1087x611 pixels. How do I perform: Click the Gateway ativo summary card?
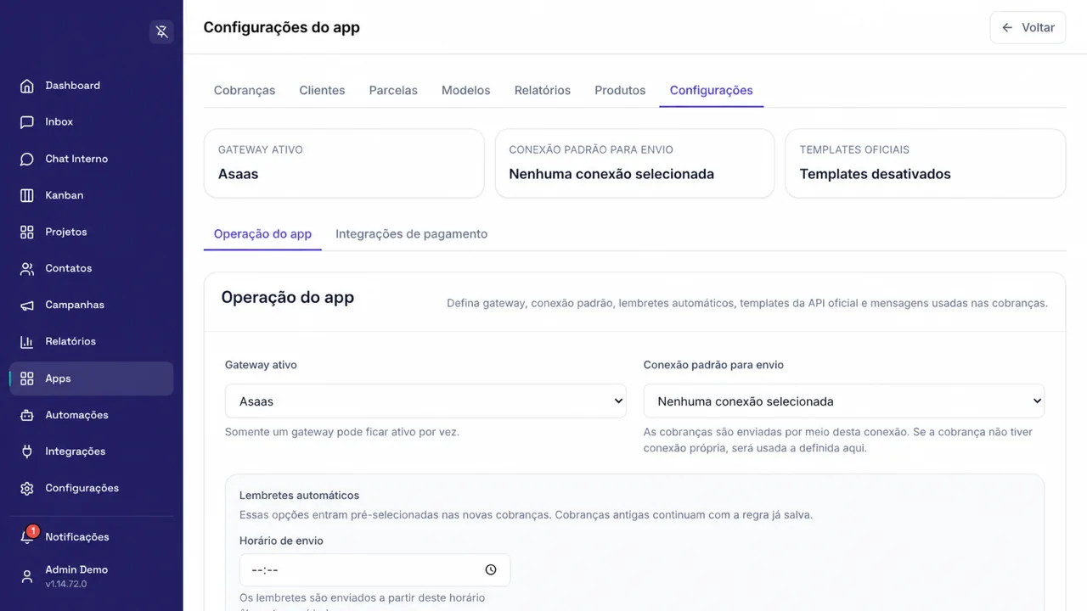click(x=344, y=164)
